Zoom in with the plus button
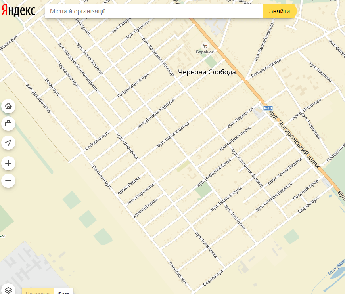 (x=8, y=163)
